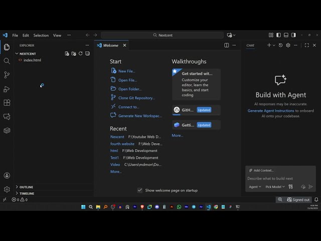Image resolution: width=321 pixels, height=241 pixels.
Task: Open new chat dropdown arrow
Action: (274, 45)
